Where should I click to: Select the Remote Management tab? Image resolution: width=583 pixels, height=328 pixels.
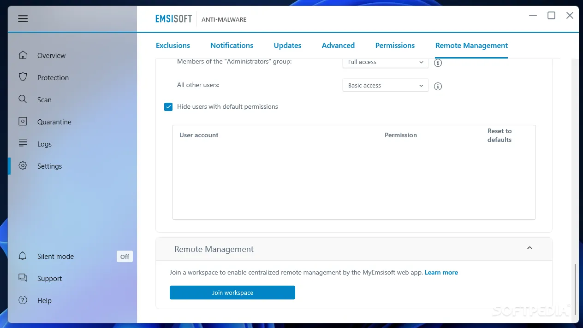[471, 45]
